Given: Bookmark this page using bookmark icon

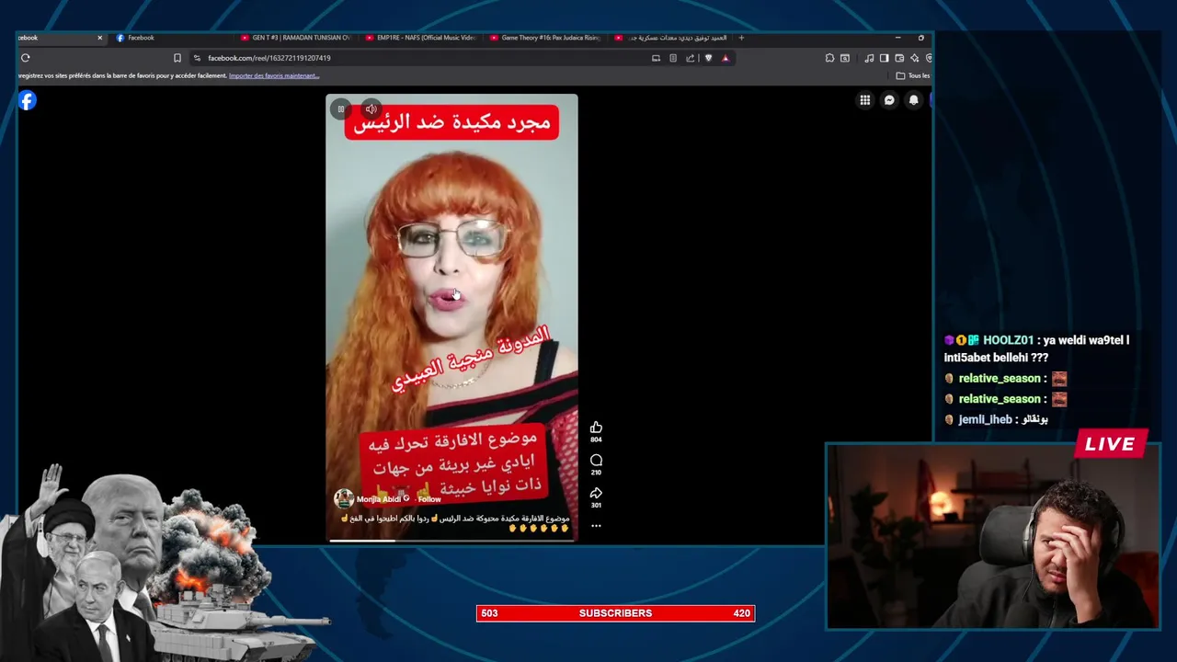Looking at the screenshot, I should pyautogui.click(x=177, y=58).
